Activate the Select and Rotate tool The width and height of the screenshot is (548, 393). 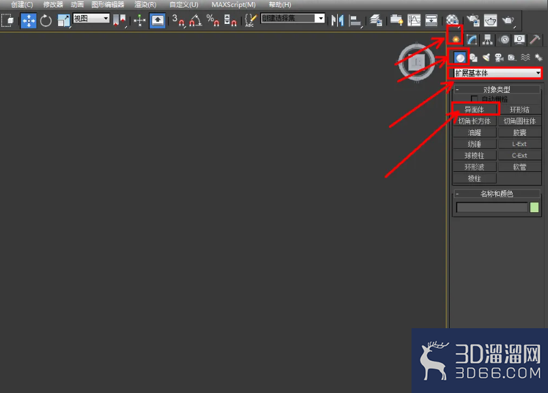point(46,20)
